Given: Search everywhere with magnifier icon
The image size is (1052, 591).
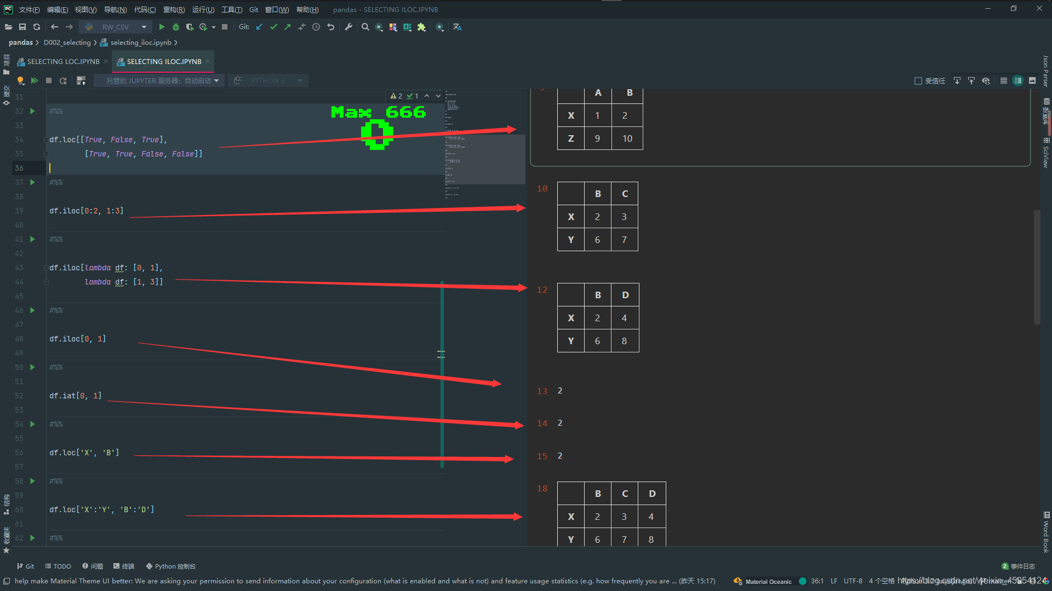Looking at the screenshot, I should point(365,27).
